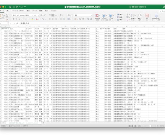Click the Undo arrow icon
This screenshot has width=165, height=136.
pos(17,7)
